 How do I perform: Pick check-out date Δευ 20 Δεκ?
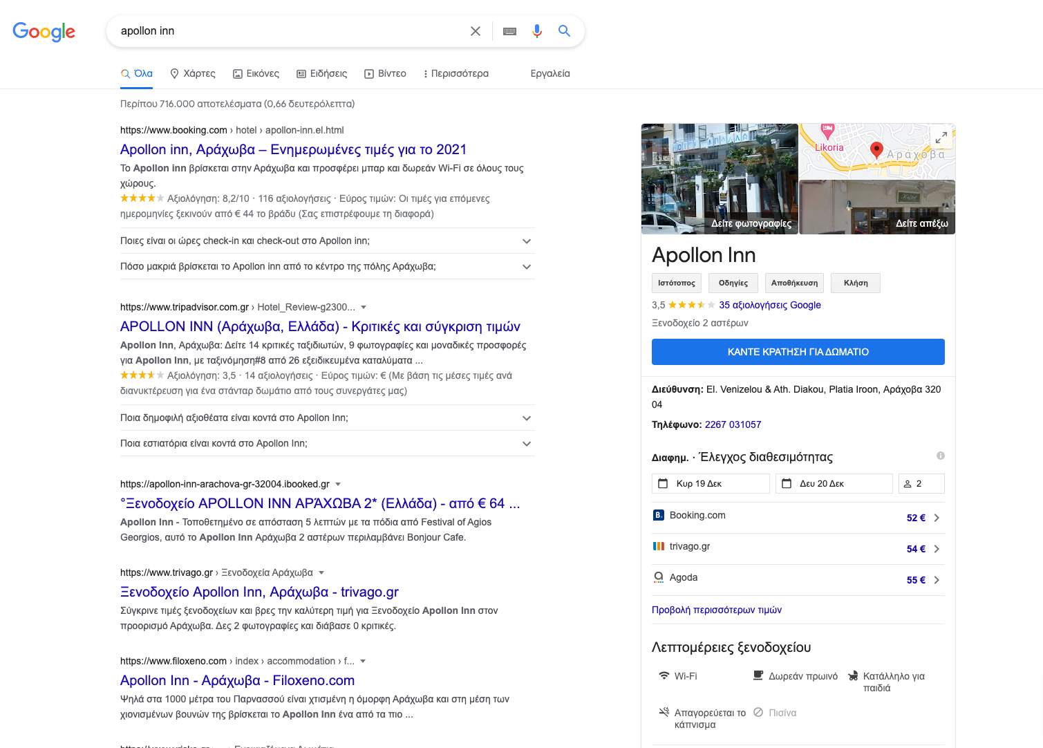834,483
